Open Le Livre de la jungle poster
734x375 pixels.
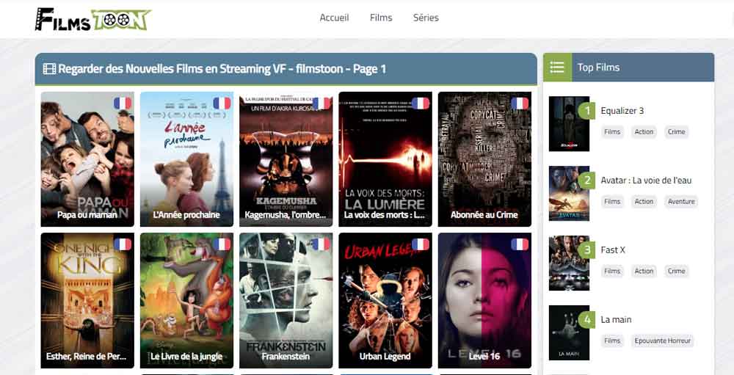pos(186,301)
